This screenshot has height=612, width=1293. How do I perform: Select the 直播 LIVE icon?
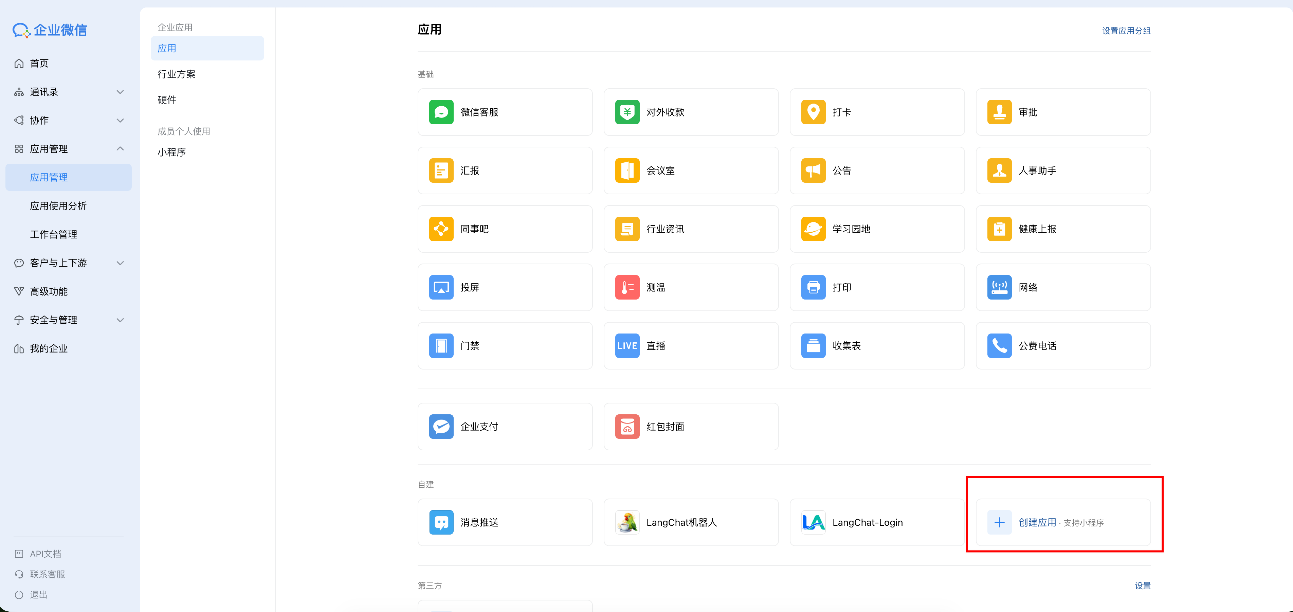(x=627, y=346)
